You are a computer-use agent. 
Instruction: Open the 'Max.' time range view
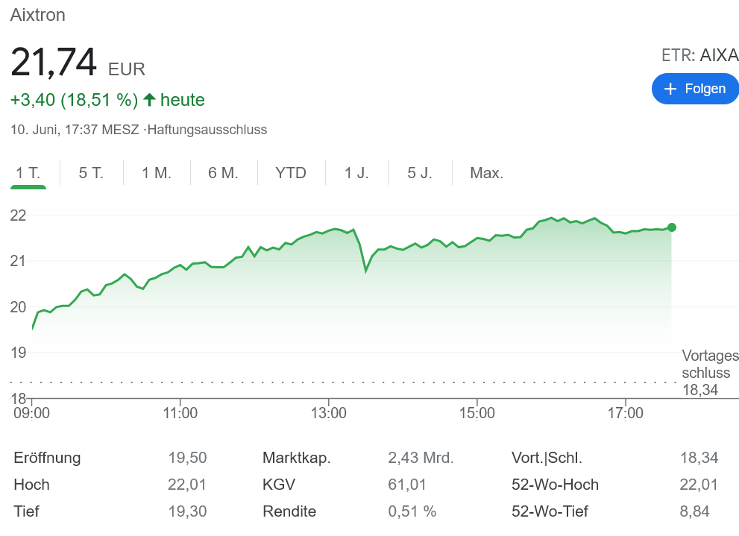pos(486,172)
